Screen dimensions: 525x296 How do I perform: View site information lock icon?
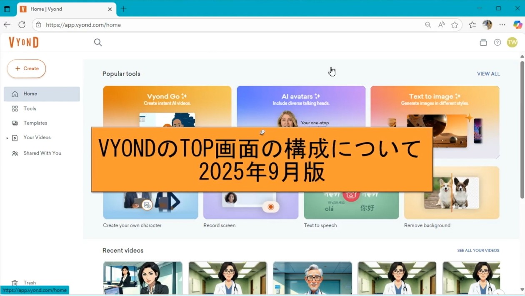[38, 25]
